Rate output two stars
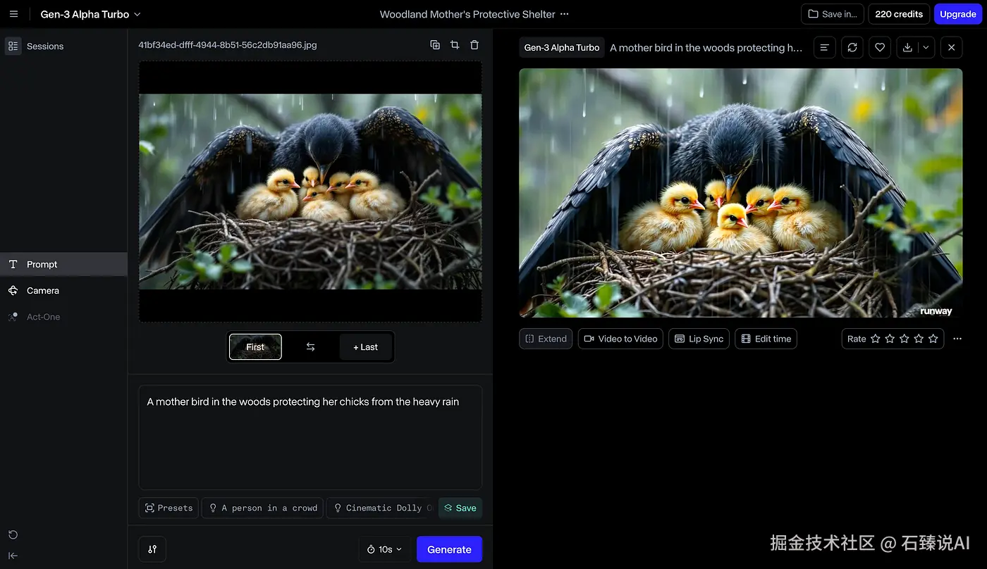 pyautogui.click(x=890, y=339)
